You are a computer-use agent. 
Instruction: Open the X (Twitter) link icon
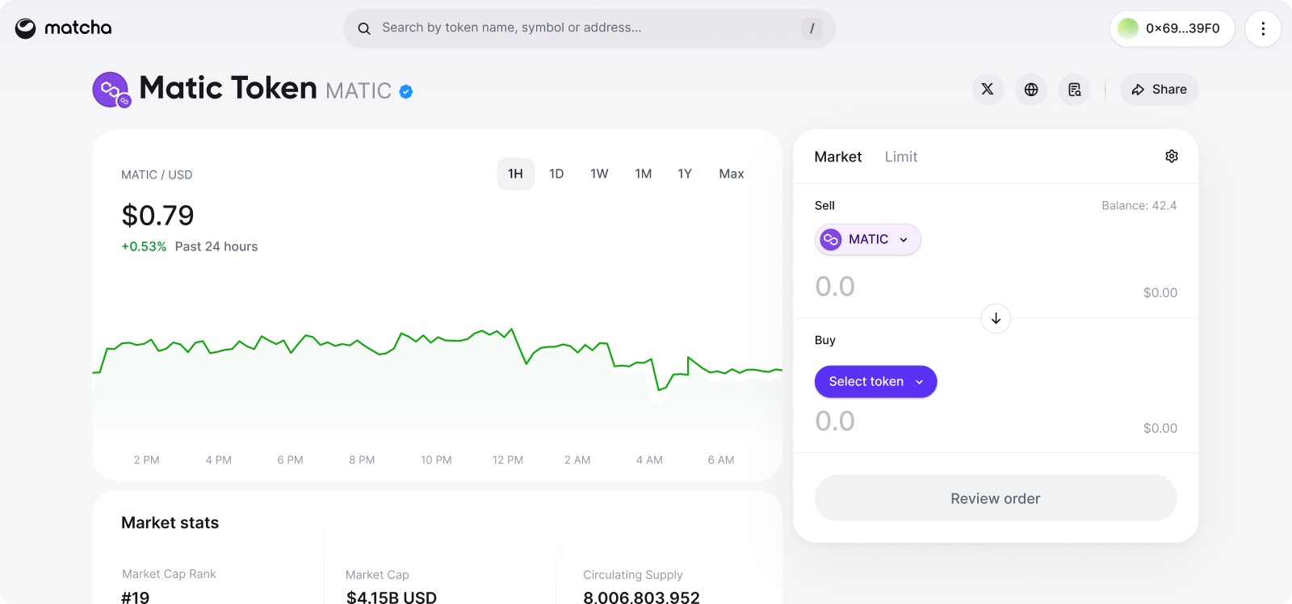(x=988, y=90)
